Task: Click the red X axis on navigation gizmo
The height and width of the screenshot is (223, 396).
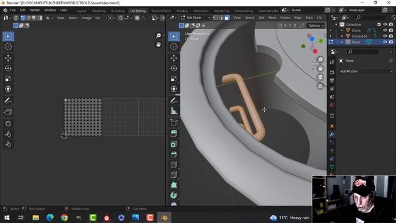Action: tap(315, 51)
